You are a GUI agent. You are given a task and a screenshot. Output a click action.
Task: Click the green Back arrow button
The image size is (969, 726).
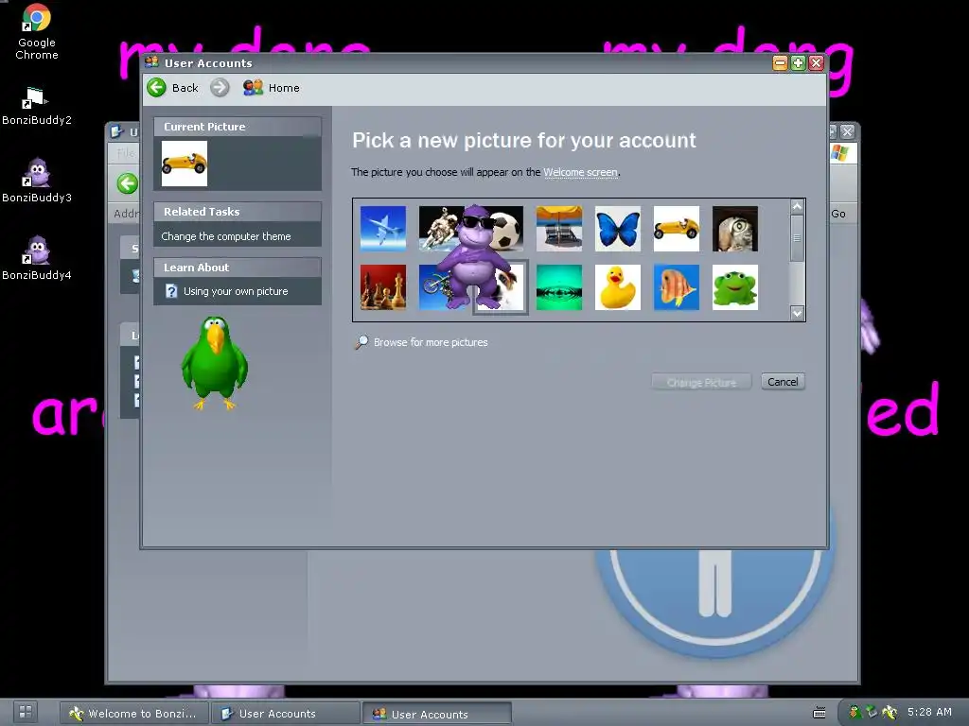click(x=157, y=88)
